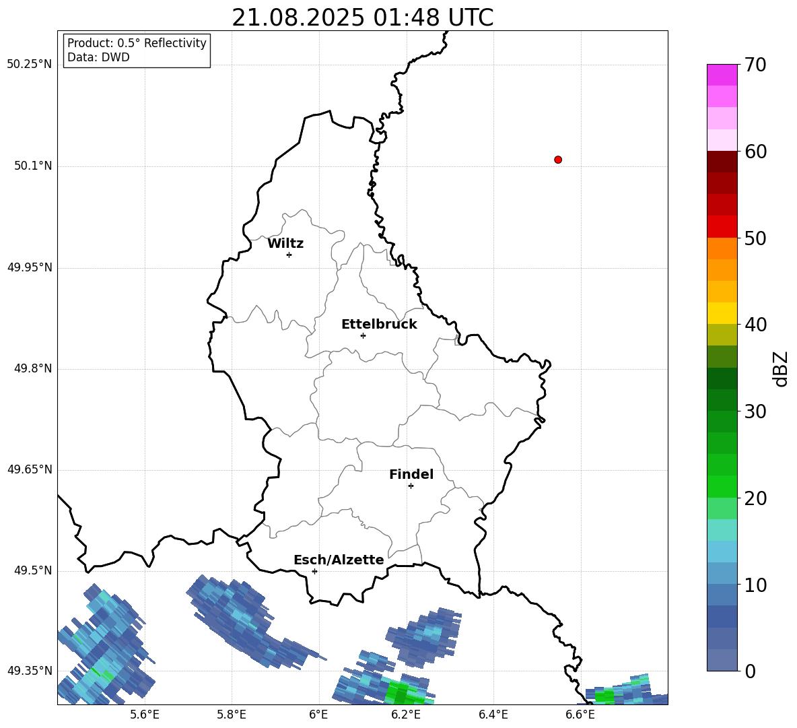Click the 10 tick on the colorbar
This screenshot has width=797, height=728.
[755, 585]
